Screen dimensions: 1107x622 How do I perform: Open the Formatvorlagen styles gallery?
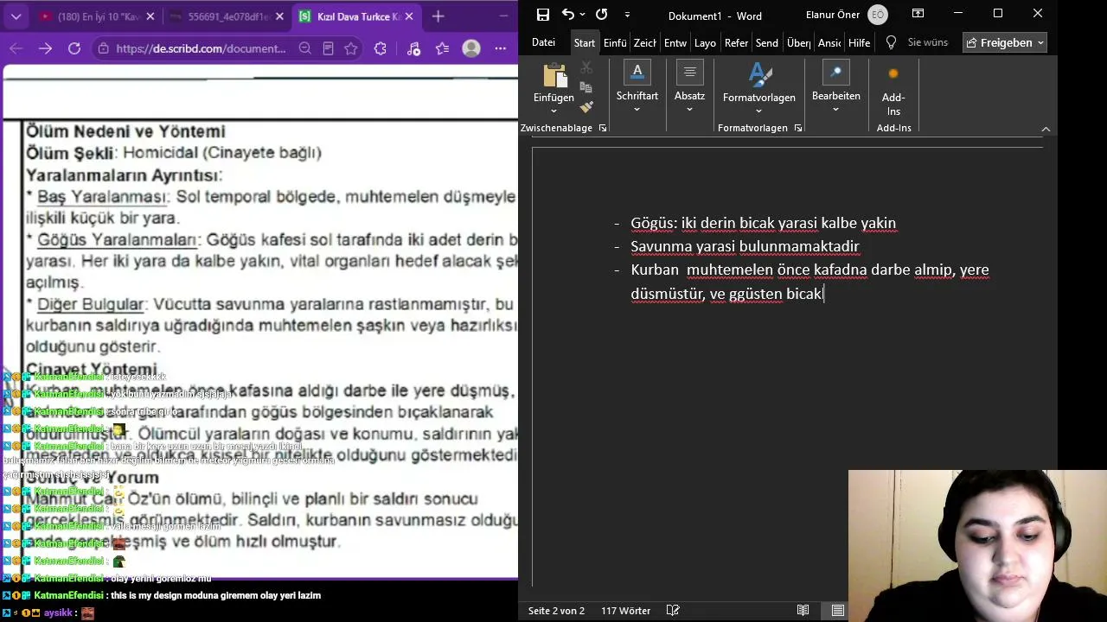pyautogui.click(x=759, y=87)
